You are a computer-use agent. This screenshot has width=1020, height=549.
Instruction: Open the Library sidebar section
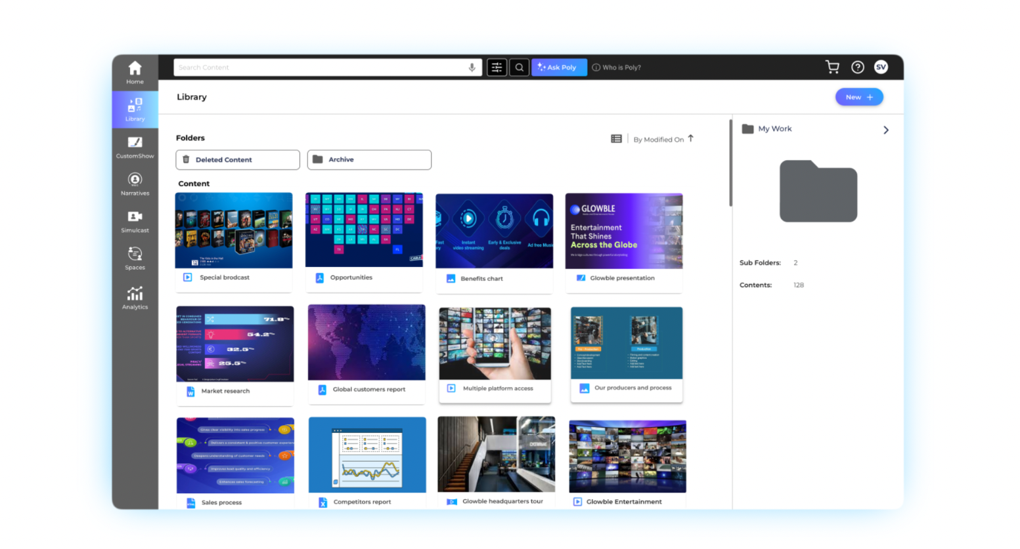[x=135, y=109]
